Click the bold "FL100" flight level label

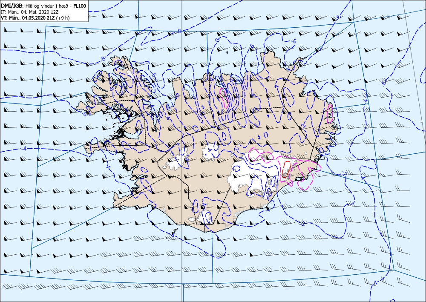[x=80, y=6]
